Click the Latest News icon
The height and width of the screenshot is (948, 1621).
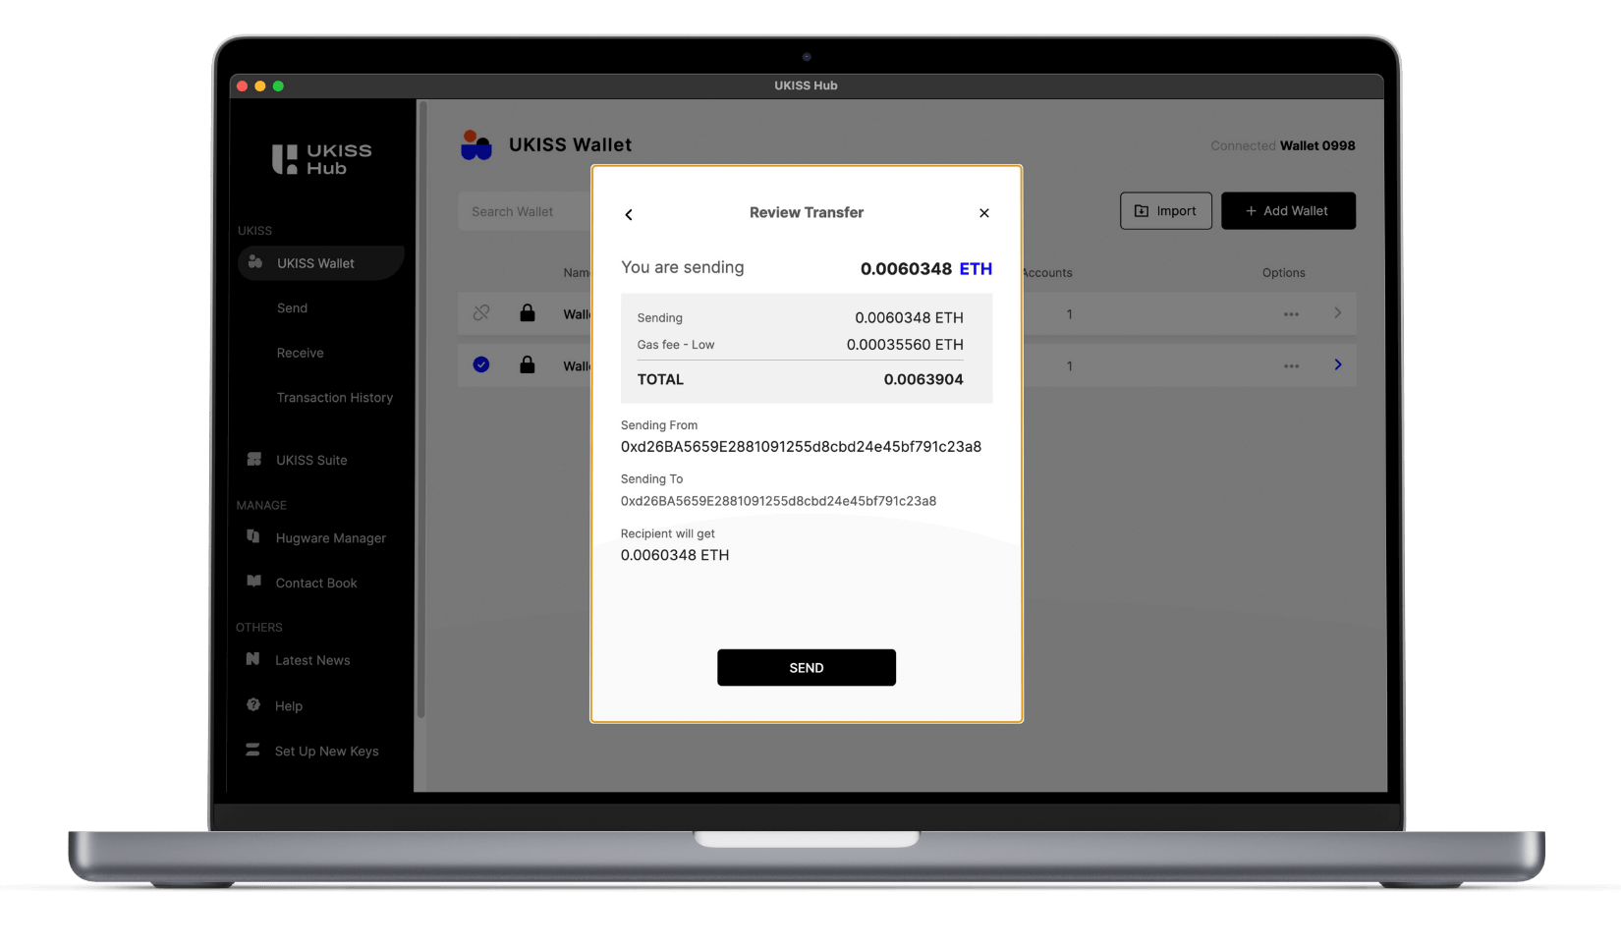[253, 659]
